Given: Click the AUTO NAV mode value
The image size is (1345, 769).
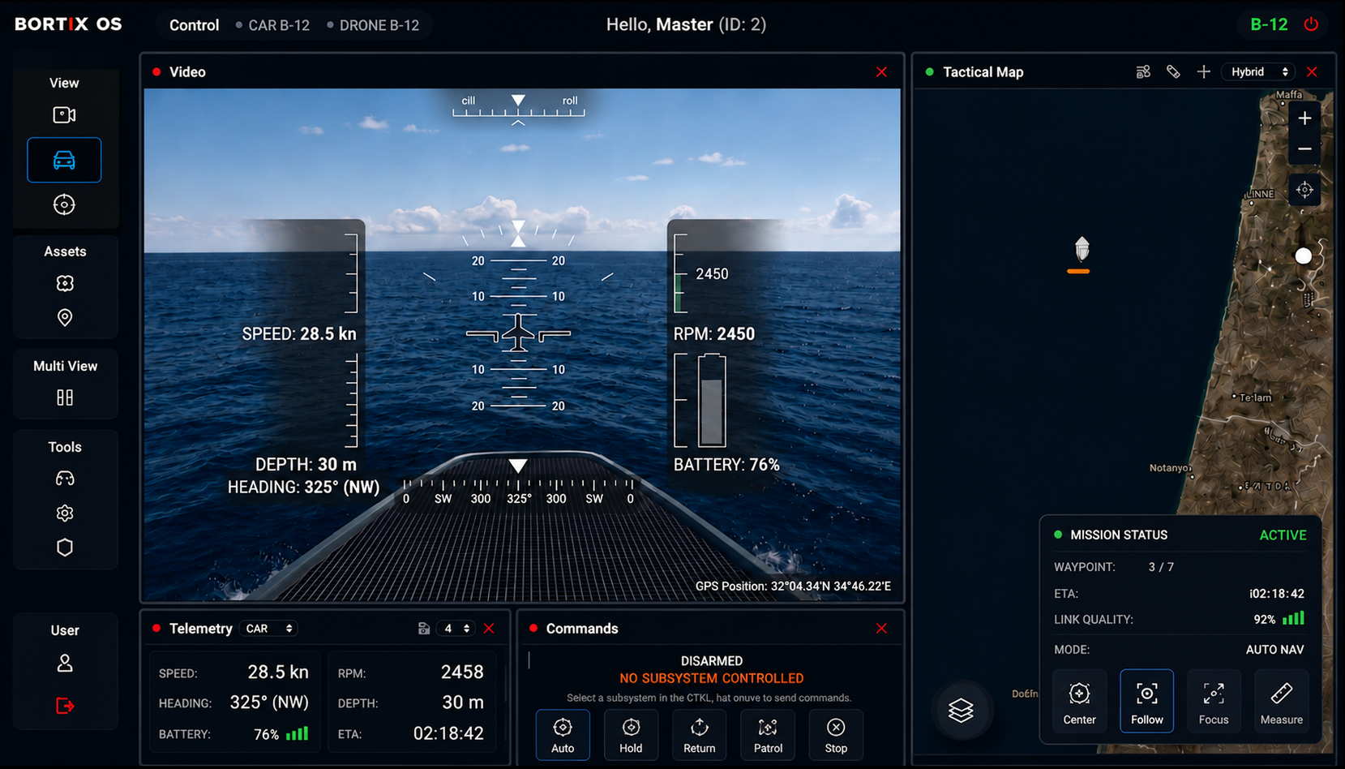Looking at the screenshot, I should point(1274,650).
